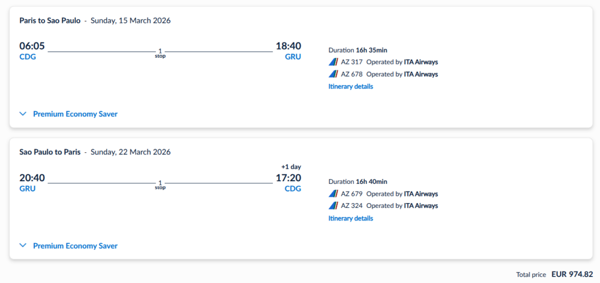Click the outbound flight's 1 stop indicator
The width and height of the screenshot is (600, 283).
tap(160, 53)
